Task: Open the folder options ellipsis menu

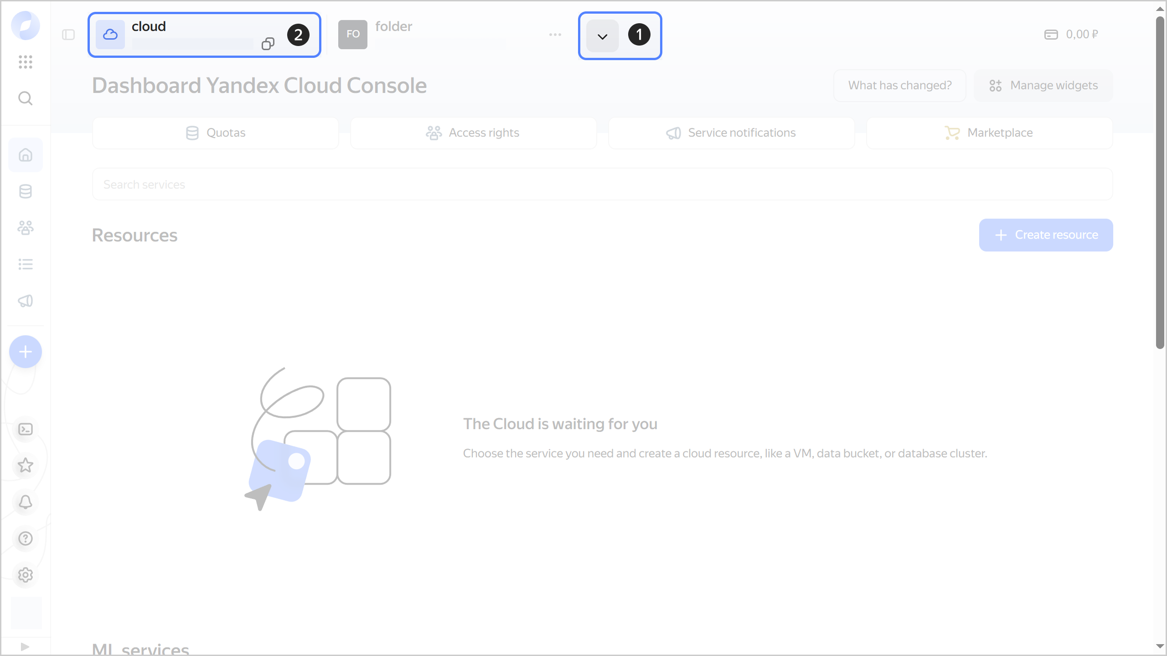Action: point(555,35)
